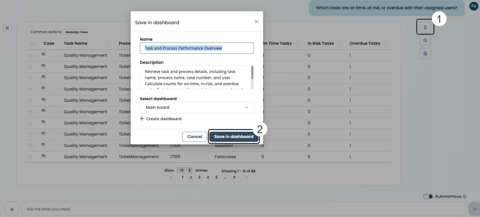Click the bookmark save-to-dashboard icon

(x=425, y=27)
